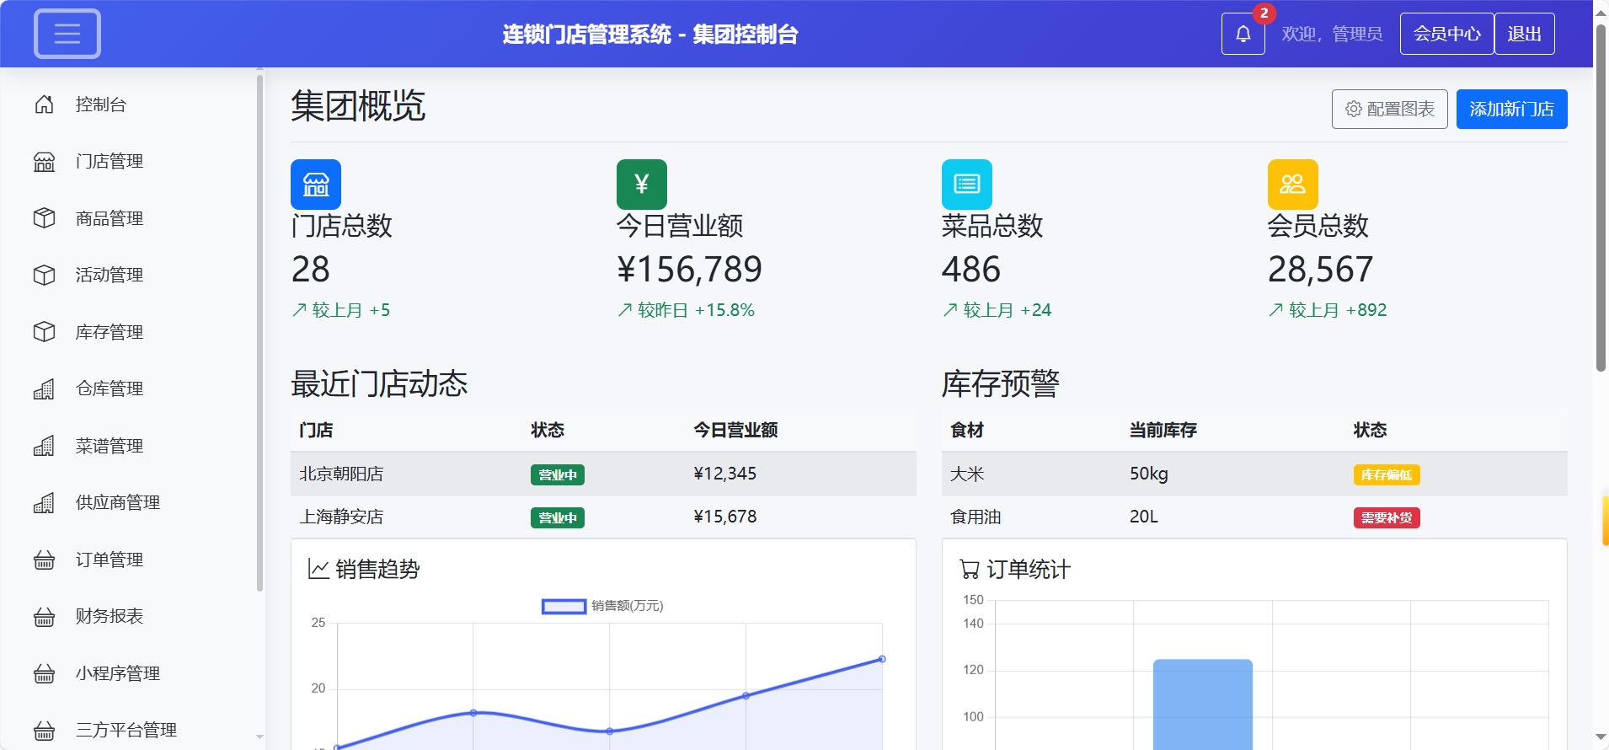This screenshot has width=1609, height=750.
Task: Open 商品管理 in the sidebar
Action: [109, 218]
